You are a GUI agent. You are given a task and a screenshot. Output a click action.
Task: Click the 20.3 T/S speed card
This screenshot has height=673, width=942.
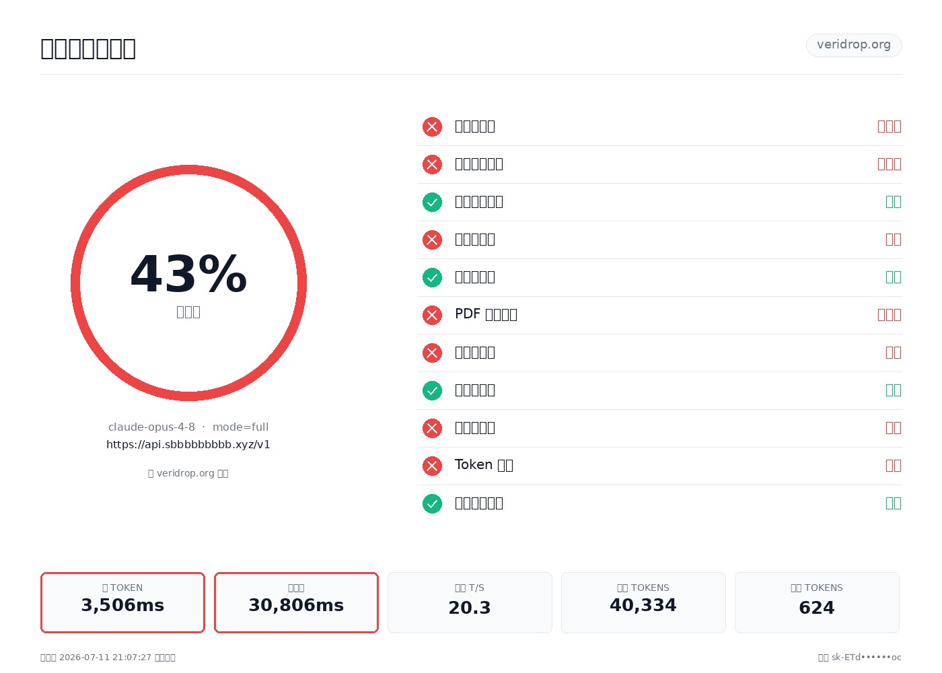[470, 602]
